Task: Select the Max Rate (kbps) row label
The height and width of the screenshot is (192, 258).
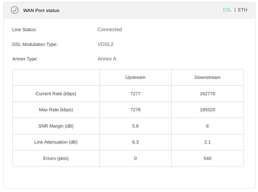Action: point(56,110)
